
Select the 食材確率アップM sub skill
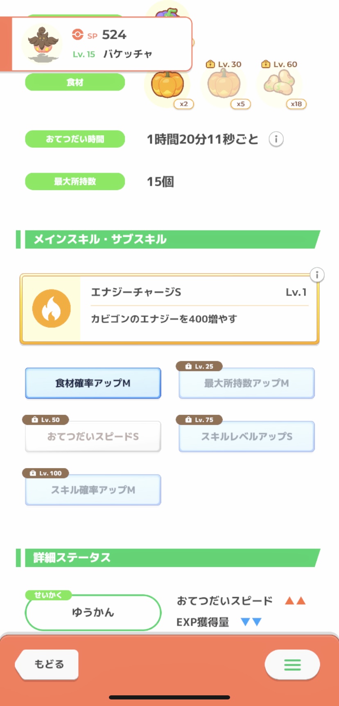93,383
